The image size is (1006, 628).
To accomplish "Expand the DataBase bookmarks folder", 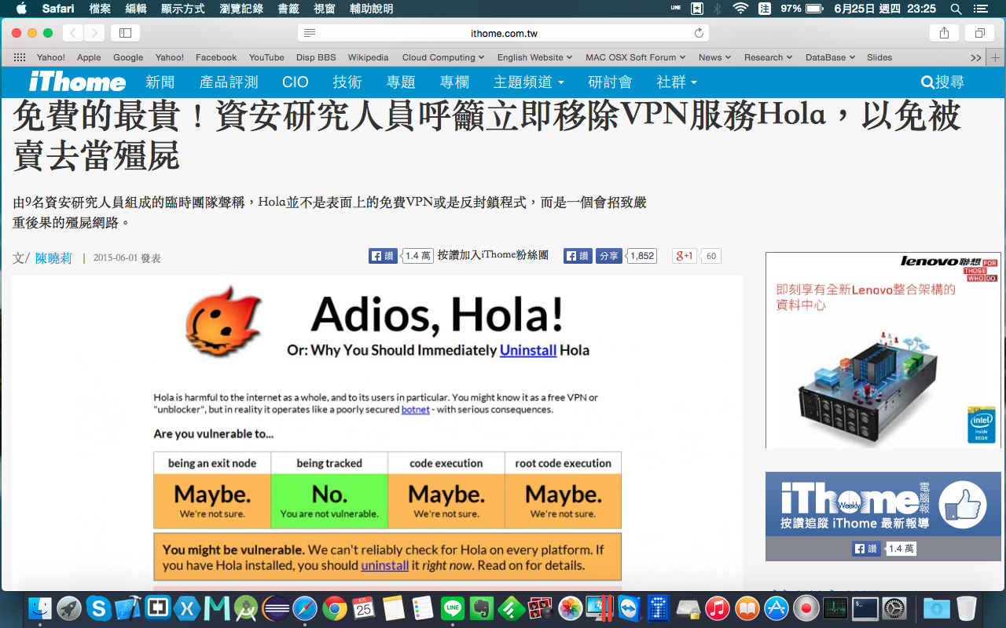I will click(x=830, y=57).
